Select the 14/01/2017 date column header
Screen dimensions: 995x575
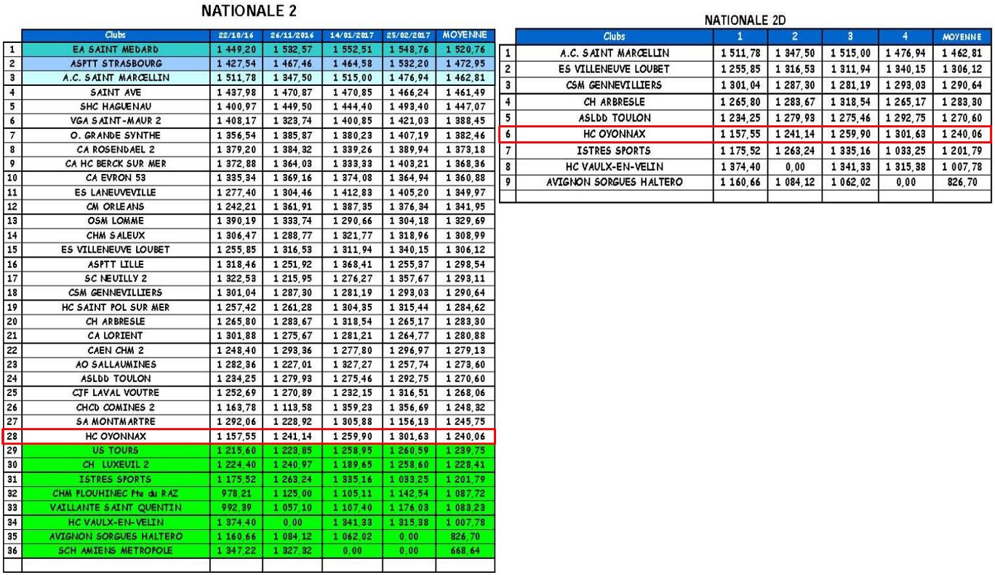[x=350, y=36]
